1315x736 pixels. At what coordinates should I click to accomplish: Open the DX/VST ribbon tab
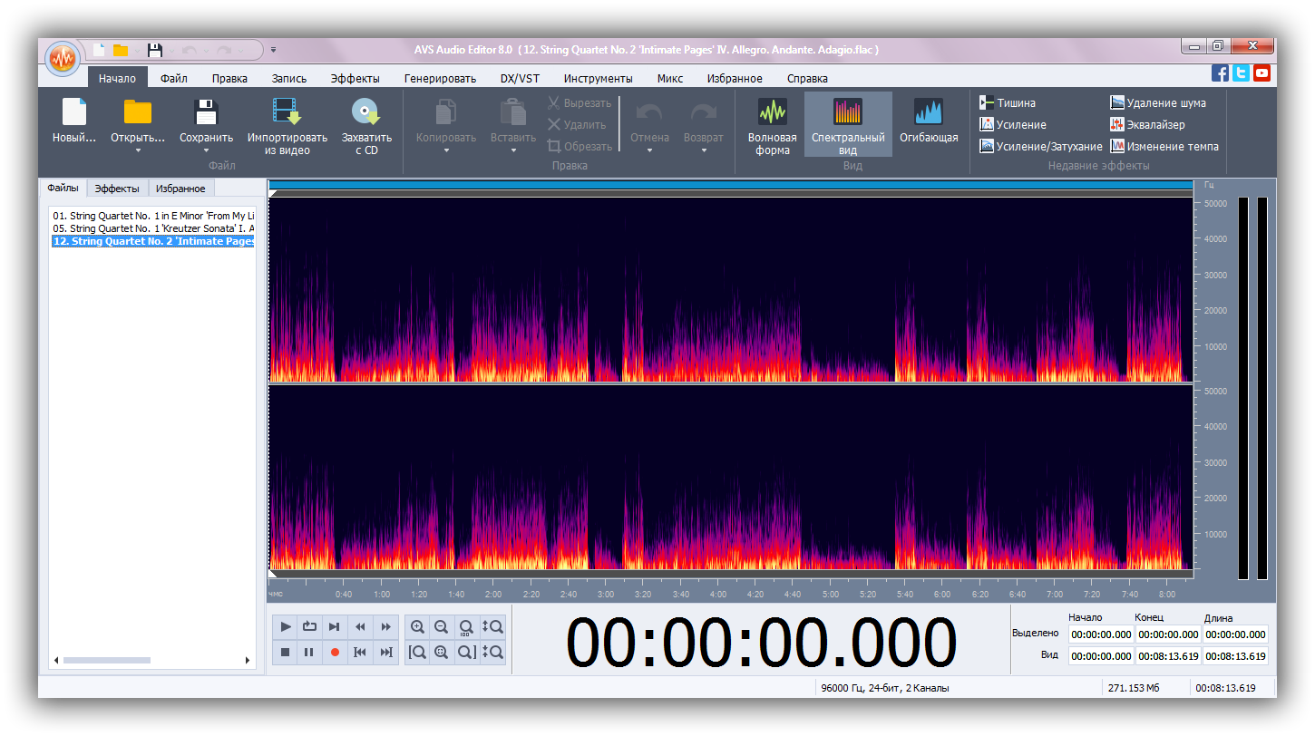tap(520, 79)
